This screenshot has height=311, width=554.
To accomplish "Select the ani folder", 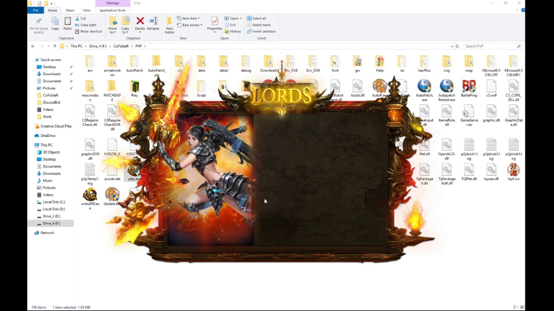I will [90, 64].
